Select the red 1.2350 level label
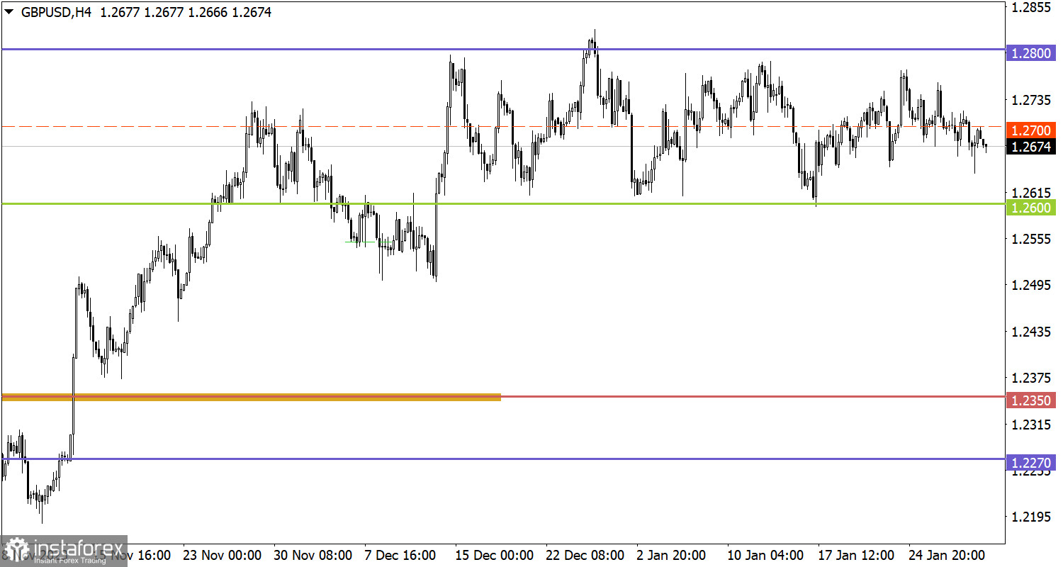The height and width of the screenshot is (567, 1063). [x=1031, y=400]
